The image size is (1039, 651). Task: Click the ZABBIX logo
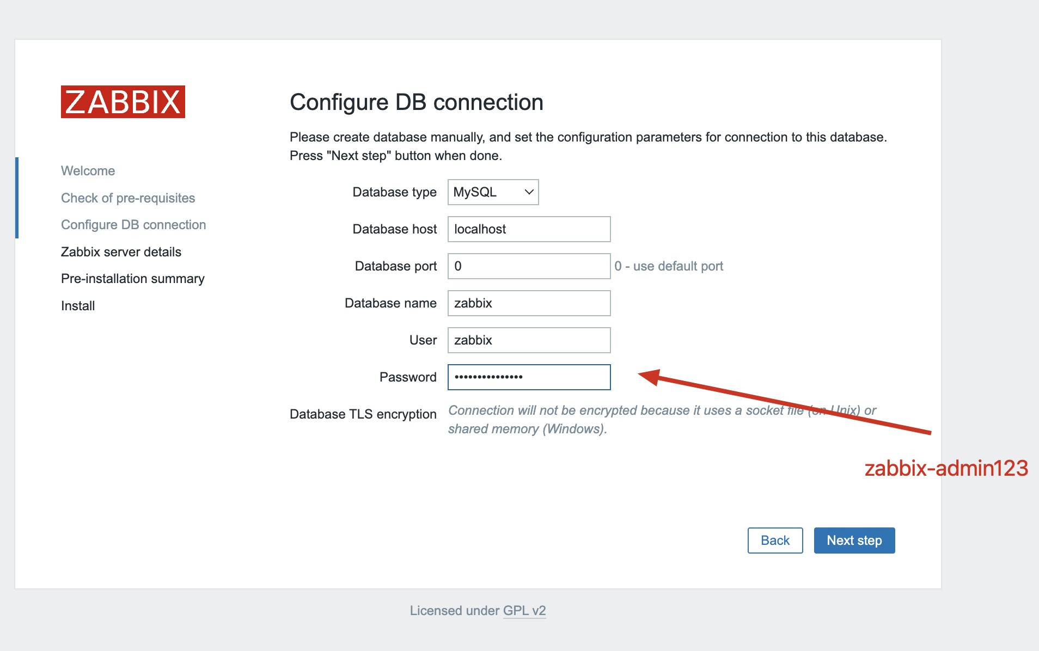[x=123, y=102]
